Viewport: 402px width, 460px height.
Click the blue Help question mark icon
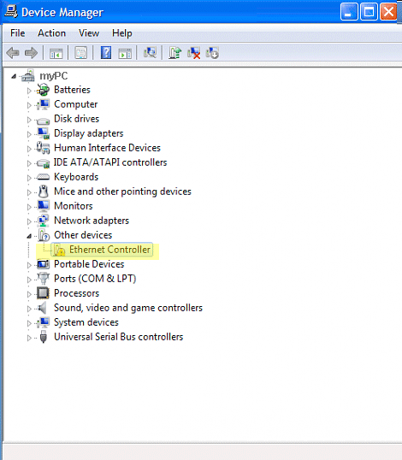pos(106,53)
